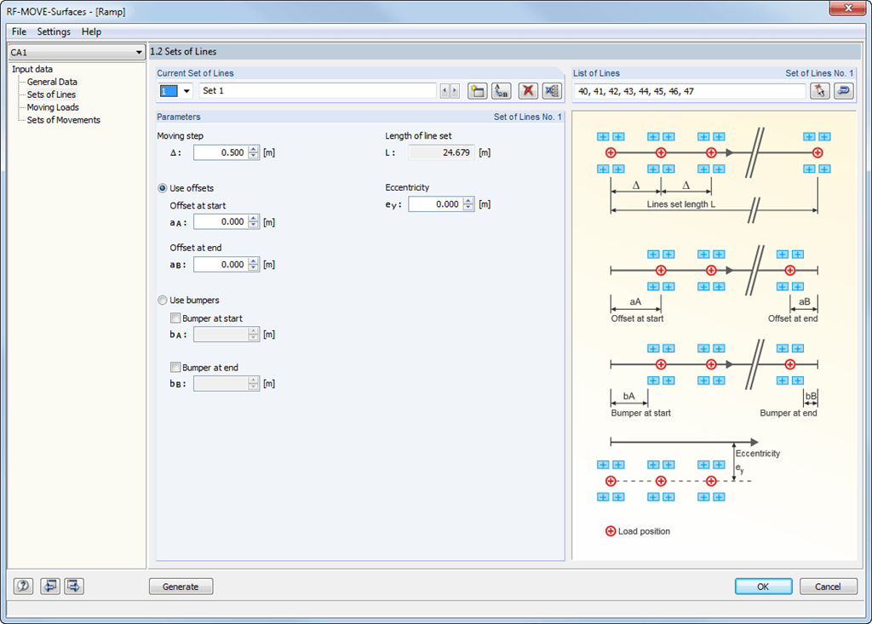The image size is (872, 624).
Task: Click the Load position legend label
Action: click(644, 531)
